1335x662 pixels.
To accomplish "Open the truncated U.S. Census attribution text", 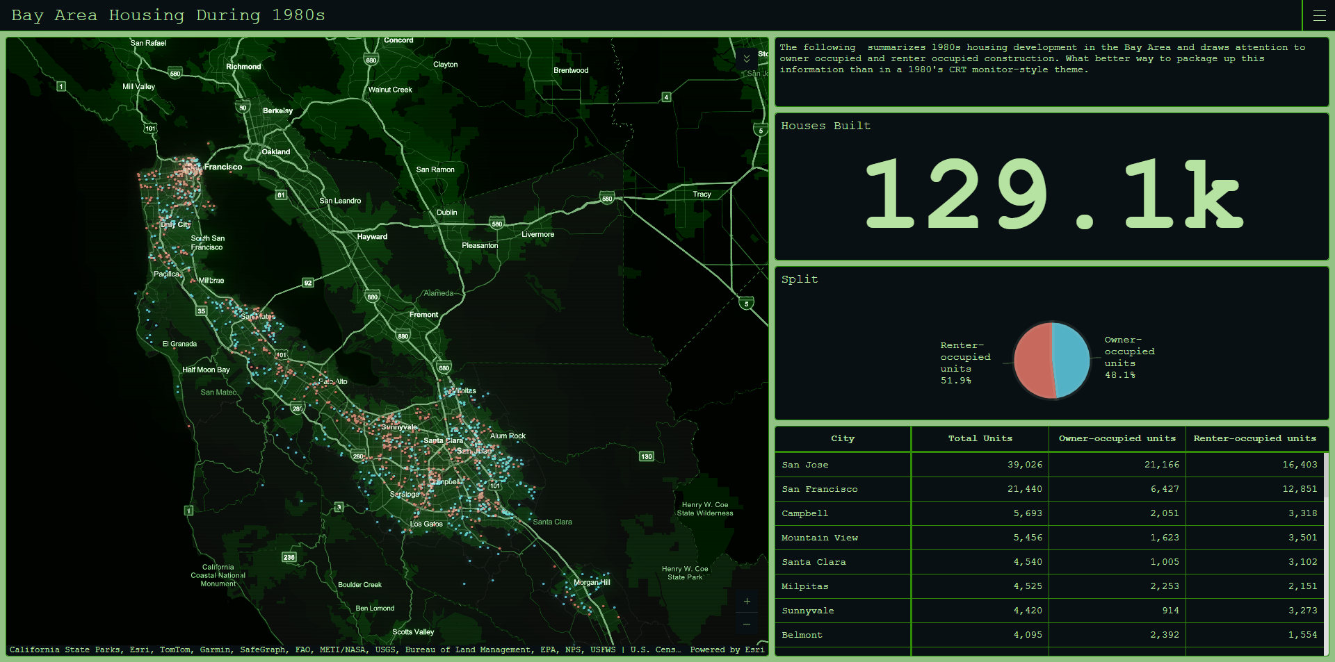I will [656, 649].
